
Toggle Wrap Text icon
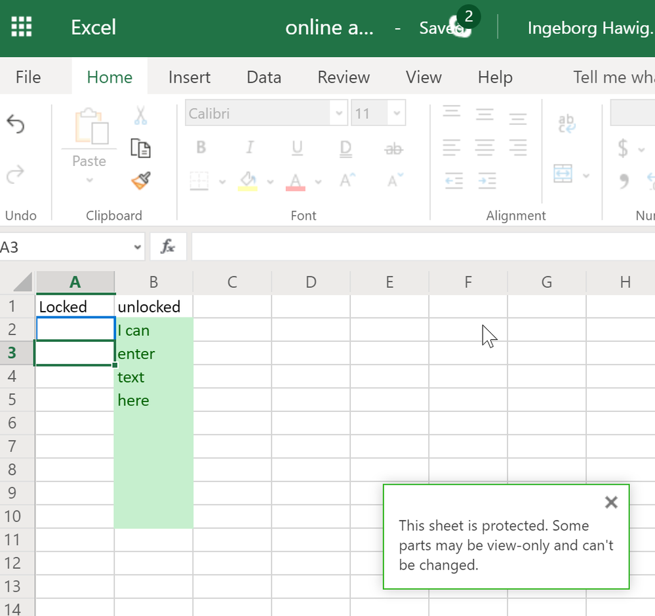[567, 124]
